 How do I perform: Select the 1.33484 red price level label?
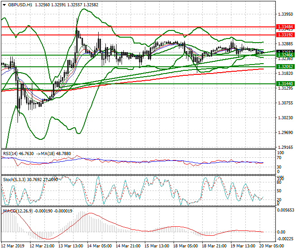(x=285, y=27)
